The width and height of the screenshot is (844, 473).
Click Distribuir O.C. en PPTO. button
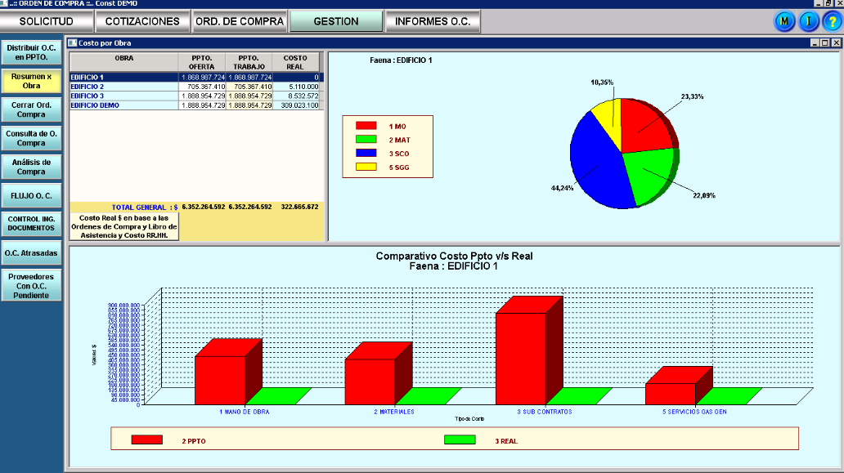[x=32, y=53]
